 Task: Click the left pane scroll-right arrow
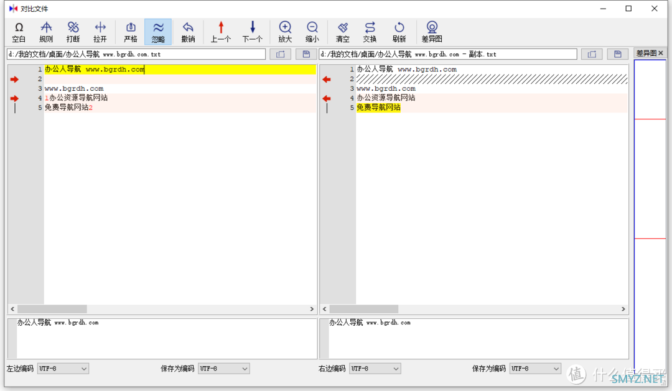click(x=312, y=309)
